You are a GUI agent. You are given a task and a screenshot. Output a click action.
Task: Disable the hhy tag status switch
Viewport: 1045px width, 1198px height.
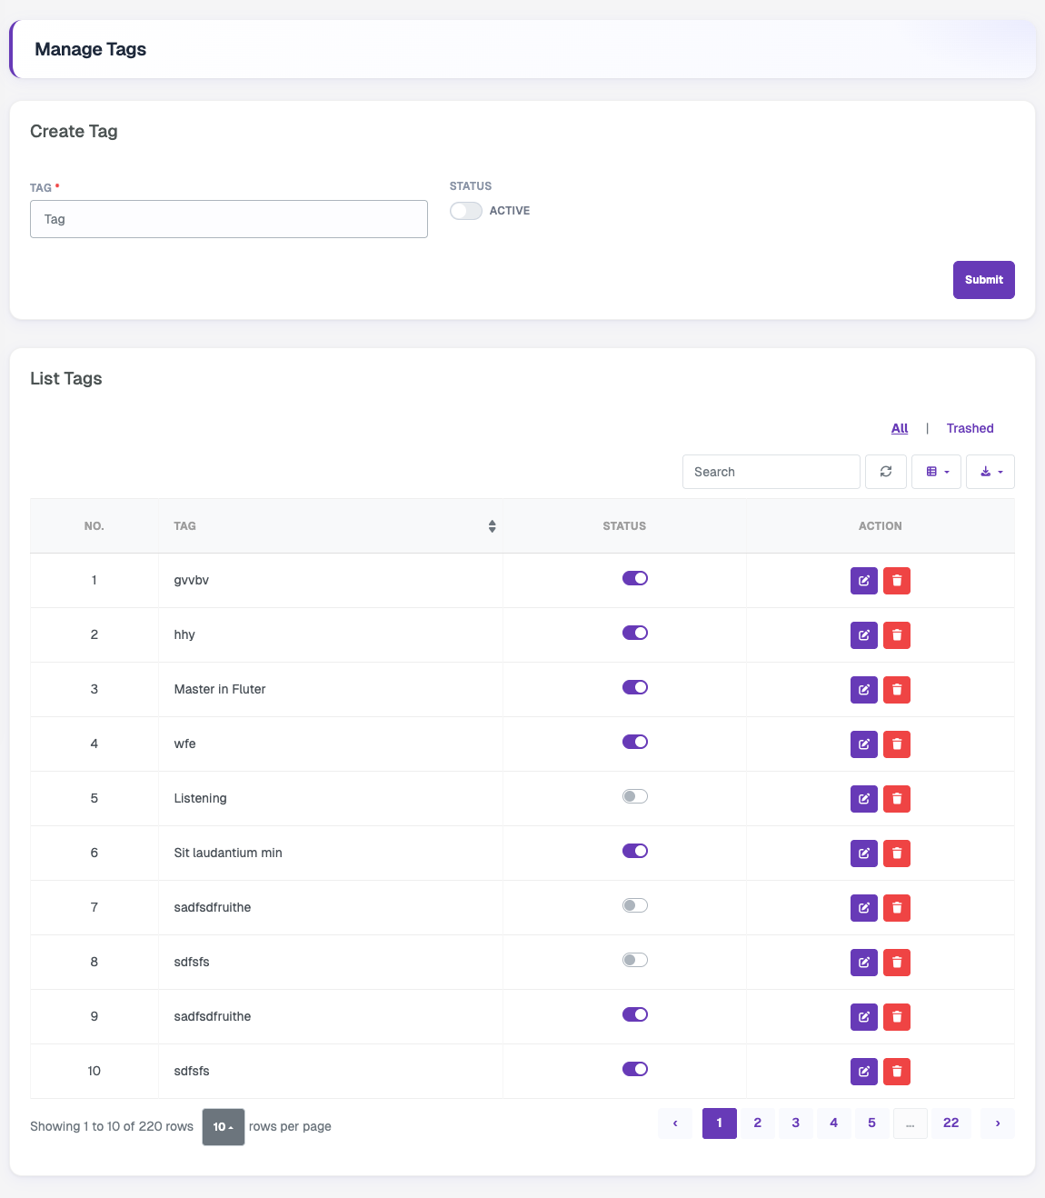pyautogui.click(x=635, y=633)
